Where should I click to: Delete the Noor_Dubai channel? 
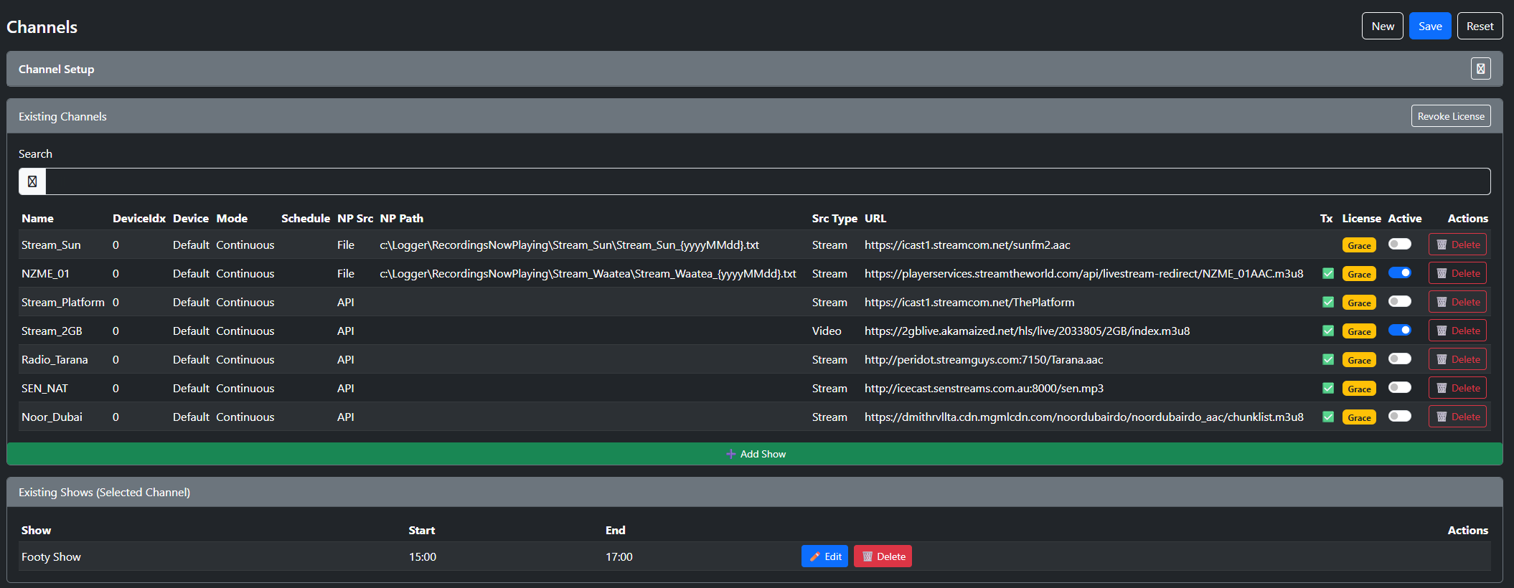tap(1457, 417)
